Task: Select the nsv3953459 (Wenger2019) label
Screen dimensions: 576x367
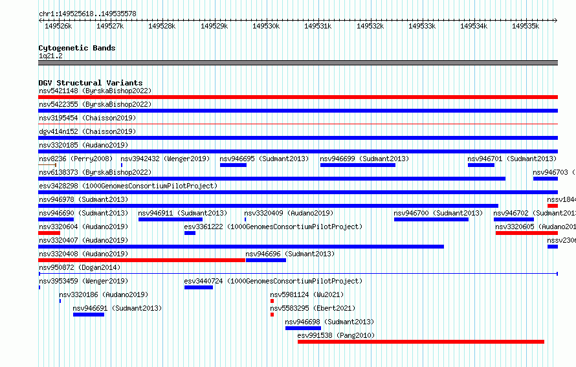Action: [x=83, y=281]
